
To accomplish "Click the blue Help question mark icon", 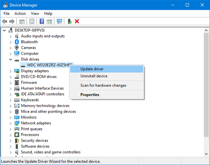I will [42, 21].
